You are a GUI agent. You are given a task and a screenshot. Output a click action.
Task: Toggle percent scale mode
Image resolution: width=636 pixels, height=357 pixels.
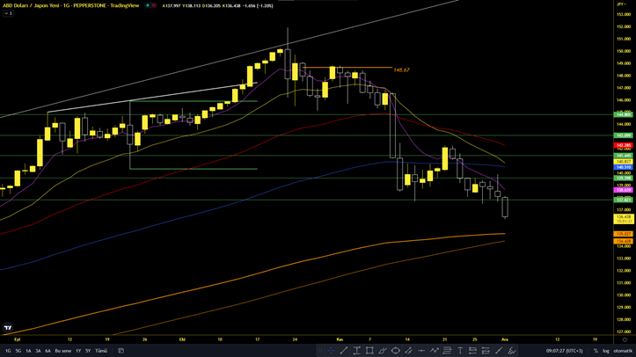pos(596,351)
